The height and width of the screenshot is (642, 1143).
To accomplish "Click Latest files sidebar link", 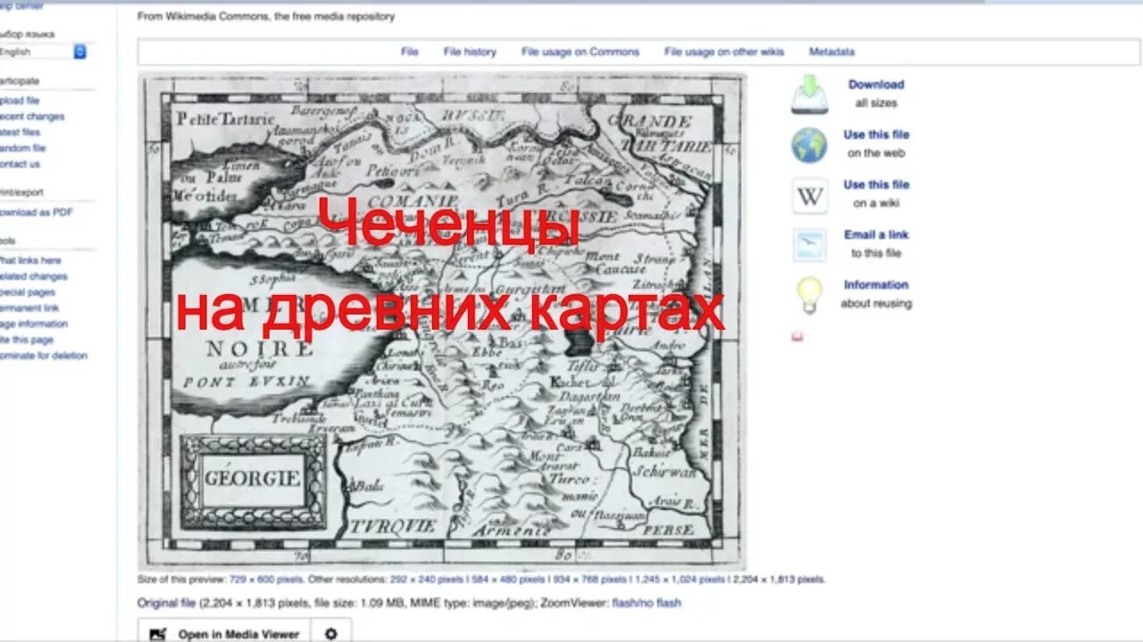I will pyautogui.click(x=21, y=132).
